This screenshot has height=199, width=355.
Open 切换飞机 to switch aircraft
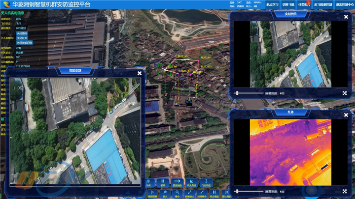point(288,4)
